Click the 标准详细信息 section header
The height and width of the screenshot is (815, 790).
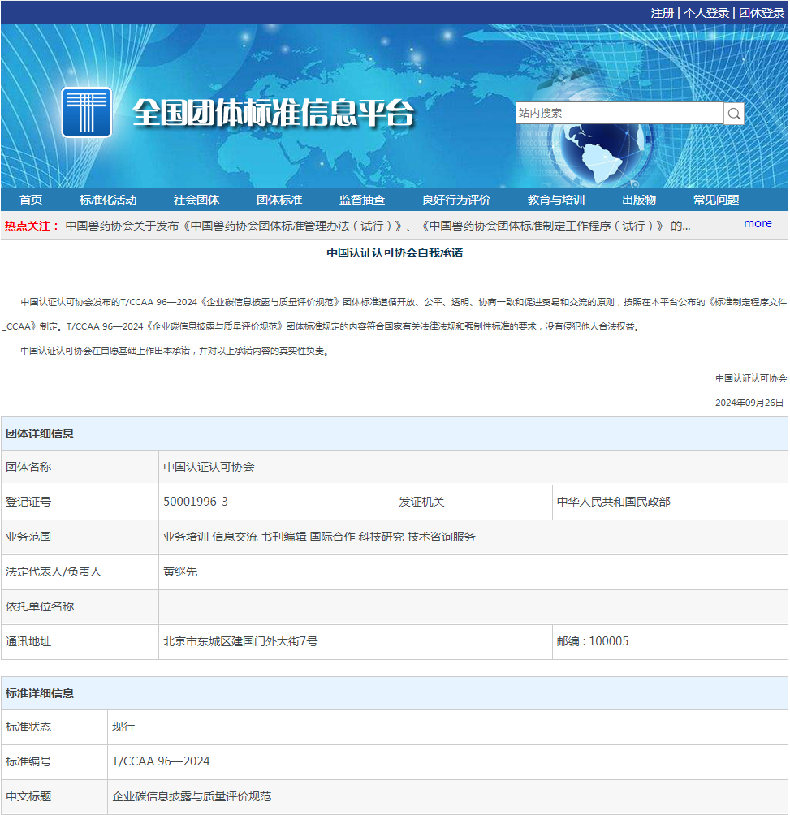pos(395,693)
